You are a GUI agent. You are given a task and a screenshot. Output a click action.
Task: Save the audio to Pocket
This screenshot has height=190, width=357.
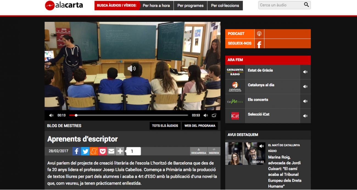pos(102,151)
